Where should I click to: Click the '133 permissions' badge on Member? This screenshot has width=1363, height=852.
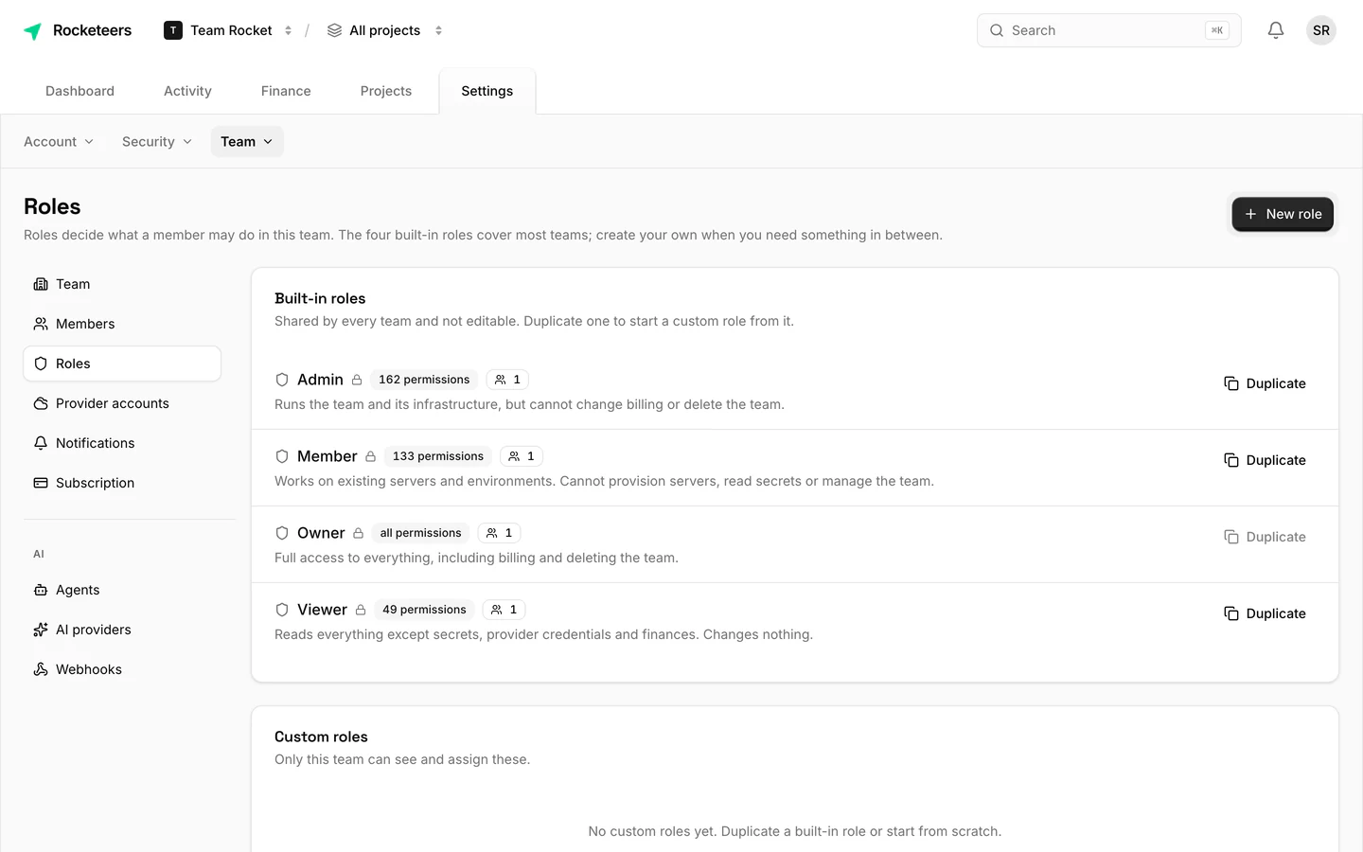(438, 456)
